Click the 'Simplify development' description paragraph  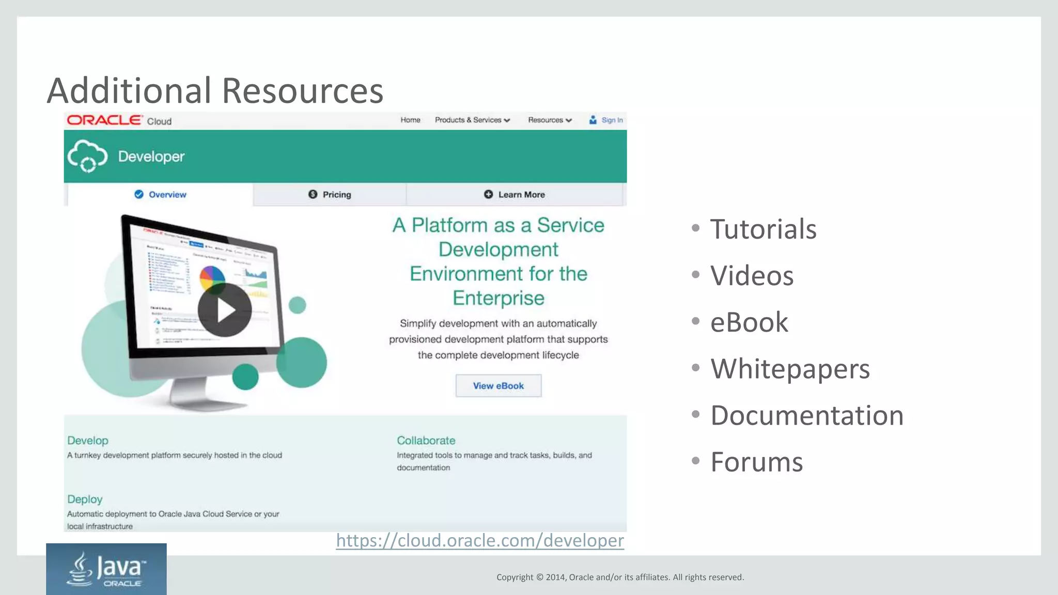tap(499, 339)
